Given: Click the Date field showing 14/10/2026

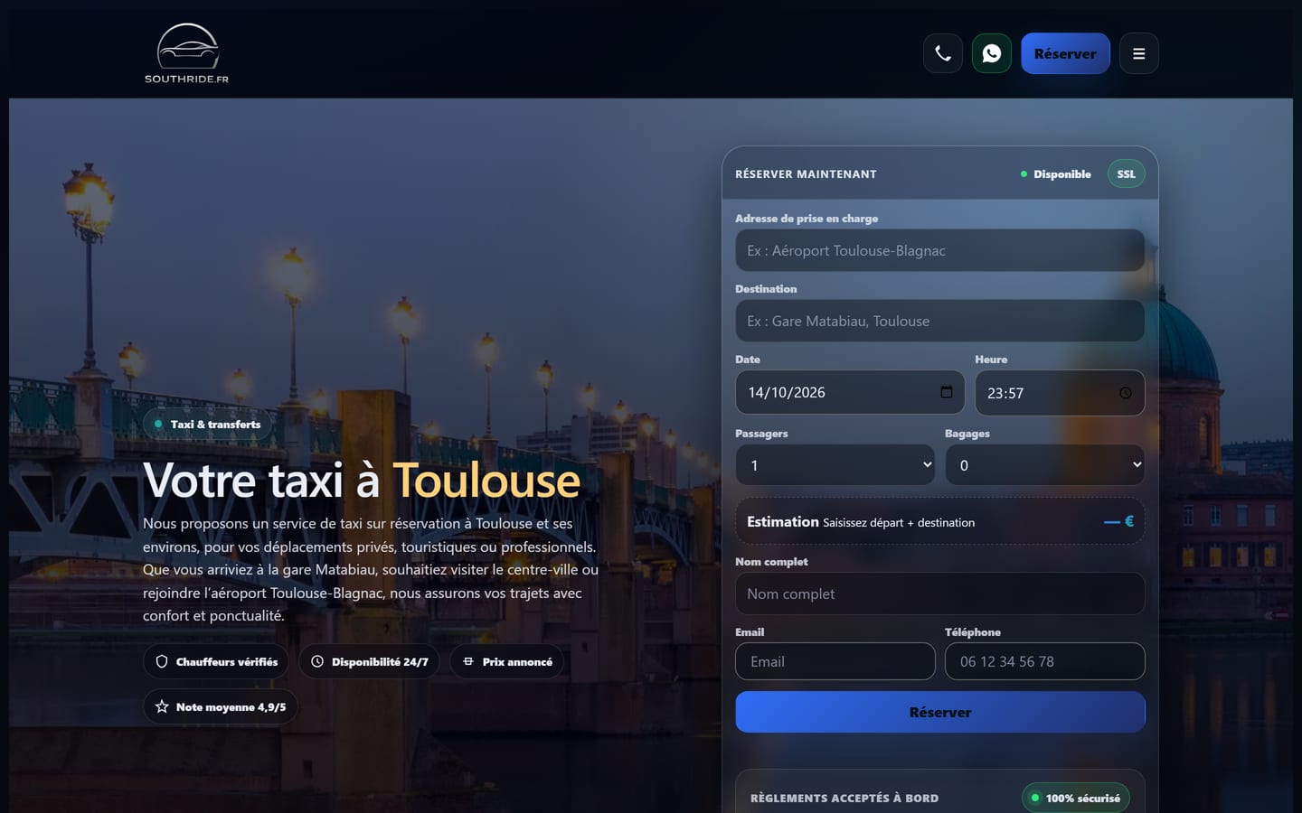Looking at the screenshot, I should [x=850, y=392].
